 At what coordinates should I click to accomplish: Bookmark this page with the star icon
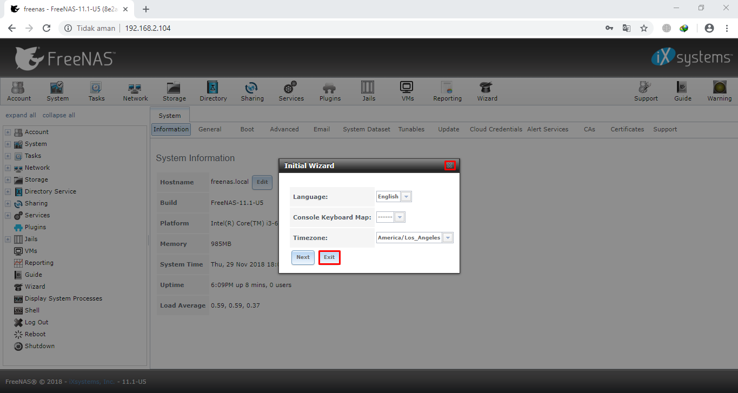(x=643, y=28)
